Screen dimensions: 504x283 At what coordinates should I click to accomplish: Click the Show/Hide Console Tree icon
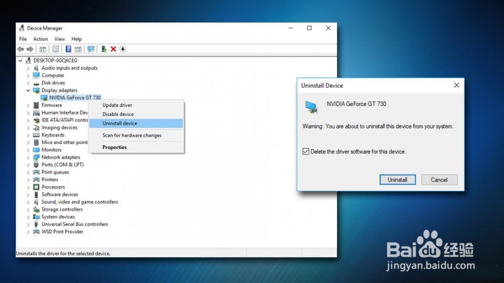[42, 49]
